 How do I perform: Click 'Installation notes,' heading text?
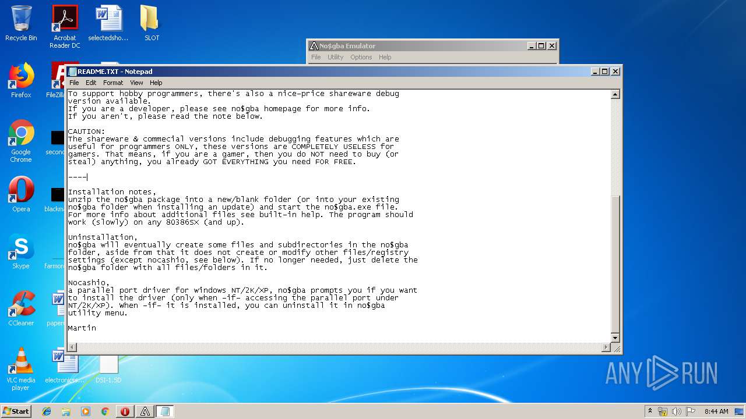pos(112,192)
